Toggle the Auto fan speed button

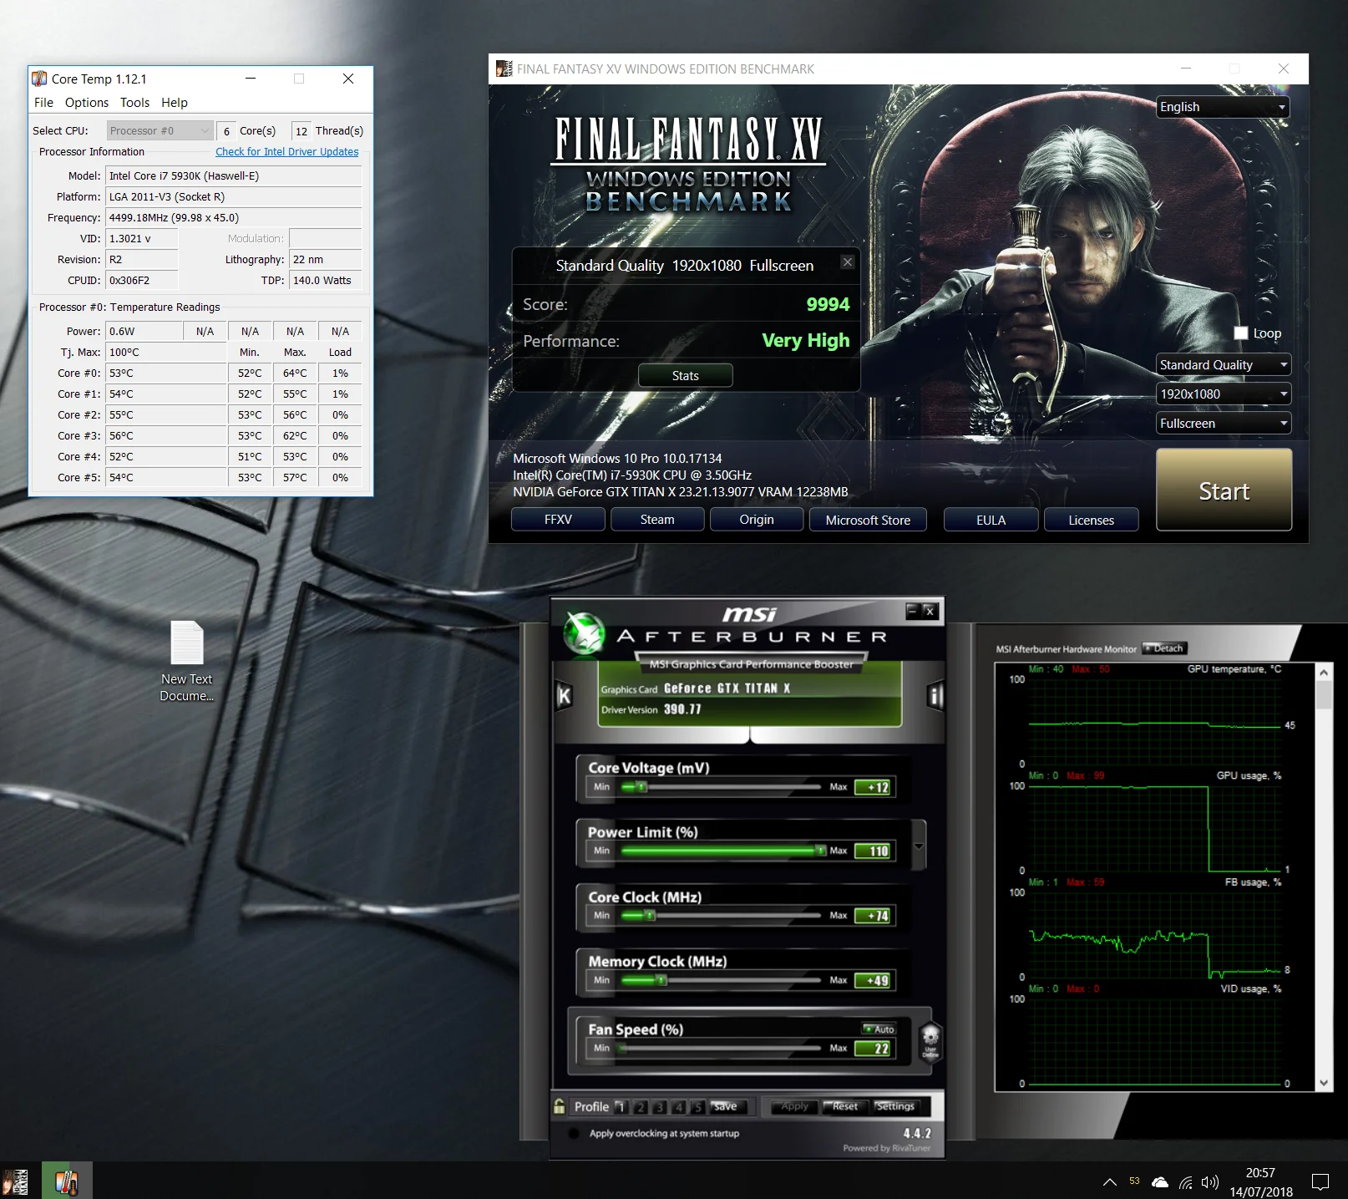879,1029
